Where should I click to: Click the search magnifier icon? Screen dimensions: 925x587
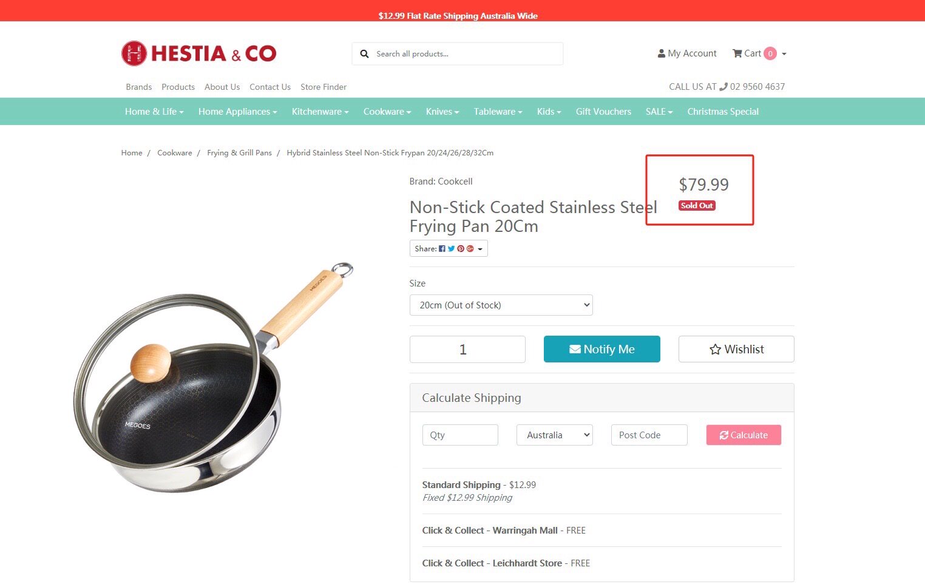[364, 54]
